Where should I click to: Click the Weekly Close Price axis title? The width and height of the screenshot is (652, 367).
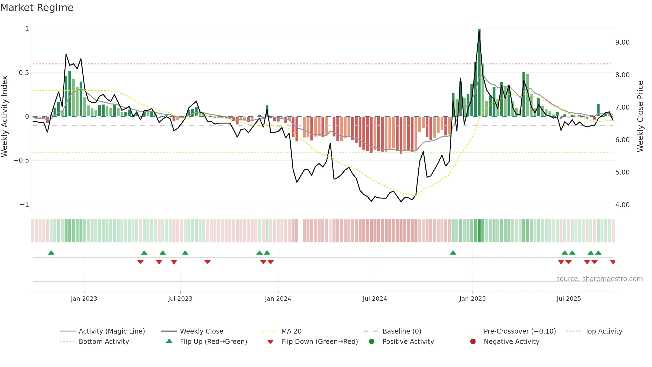[x=640, y=116]
